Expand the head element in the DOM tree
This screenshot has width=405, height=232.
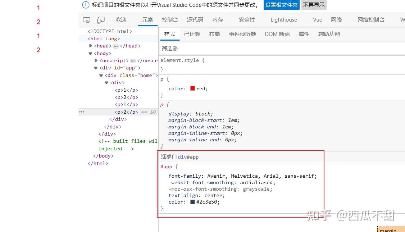91,46
